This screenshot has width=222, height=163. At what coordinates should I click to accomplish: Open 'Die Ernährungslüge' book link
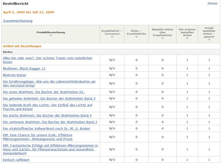click(x=49, y=83)
